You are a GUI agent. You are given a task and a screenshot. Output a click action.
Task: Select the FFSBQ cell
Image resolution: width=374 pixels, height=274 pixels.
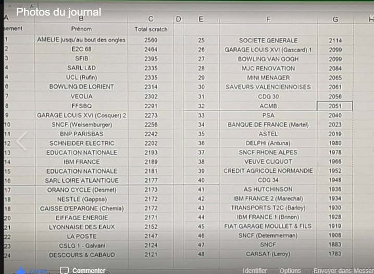81,106
